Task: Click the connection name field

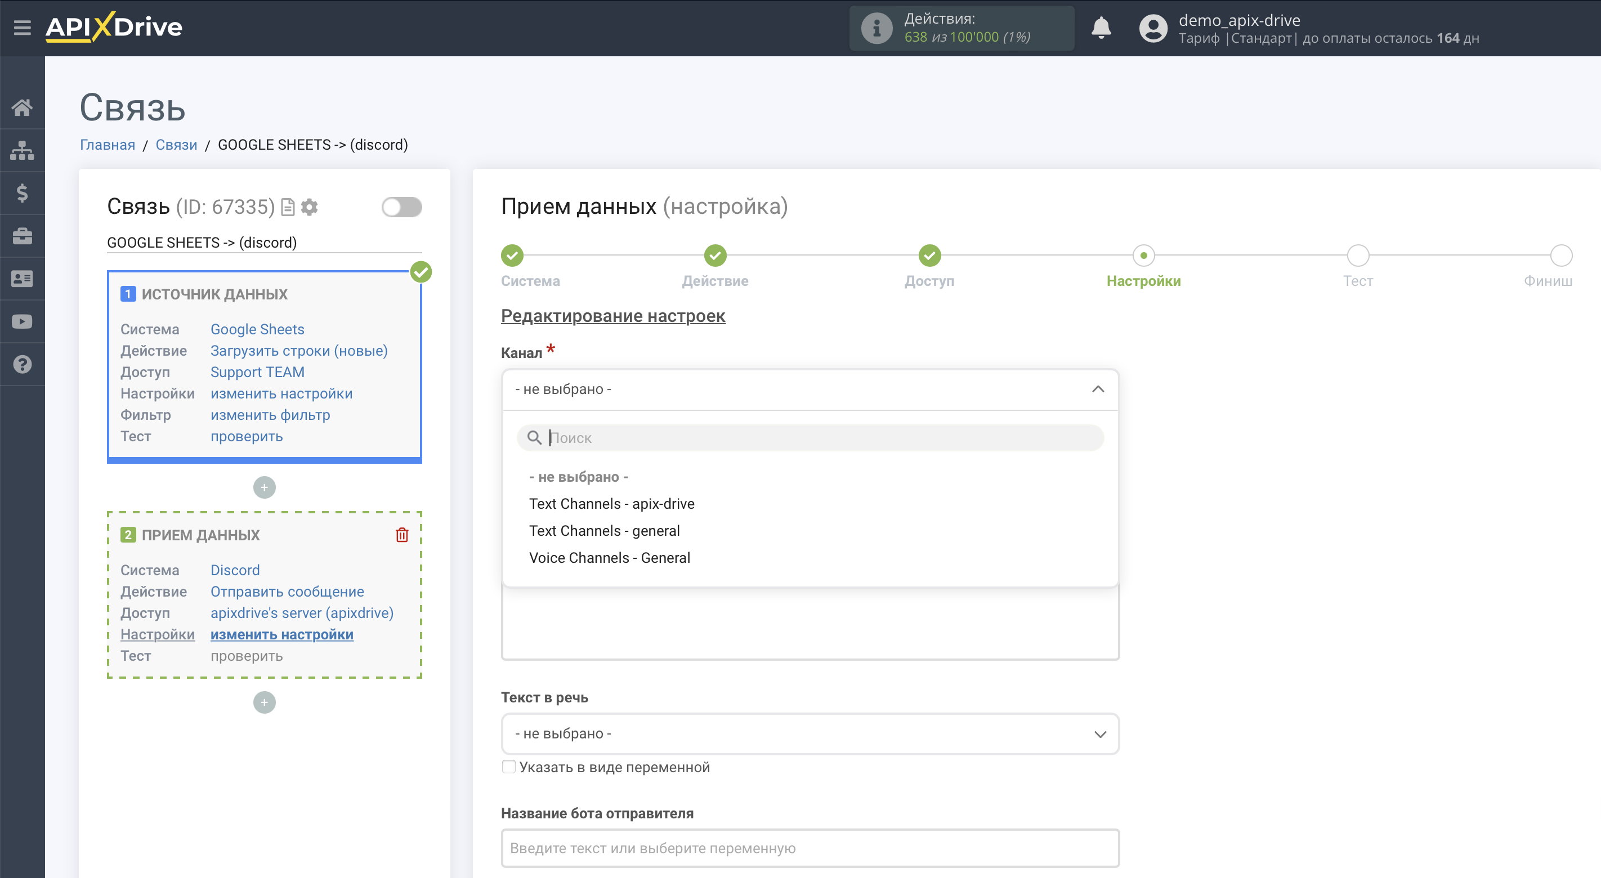Action: [264, 243]
